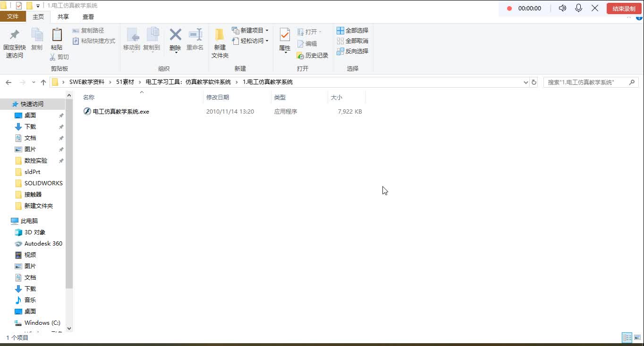The height and width of the screenshot is (346, 644).
Task: Open 桌面 under Quick Access
Action: click(x=30, y=115)
